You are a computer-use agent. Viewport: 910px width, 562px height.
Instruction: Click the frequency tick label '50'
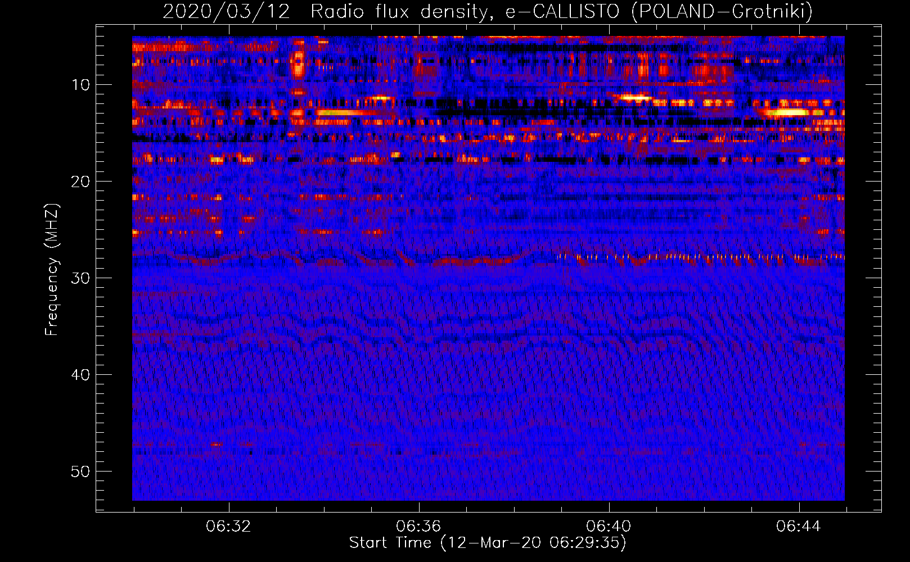[x=80, y=472]
